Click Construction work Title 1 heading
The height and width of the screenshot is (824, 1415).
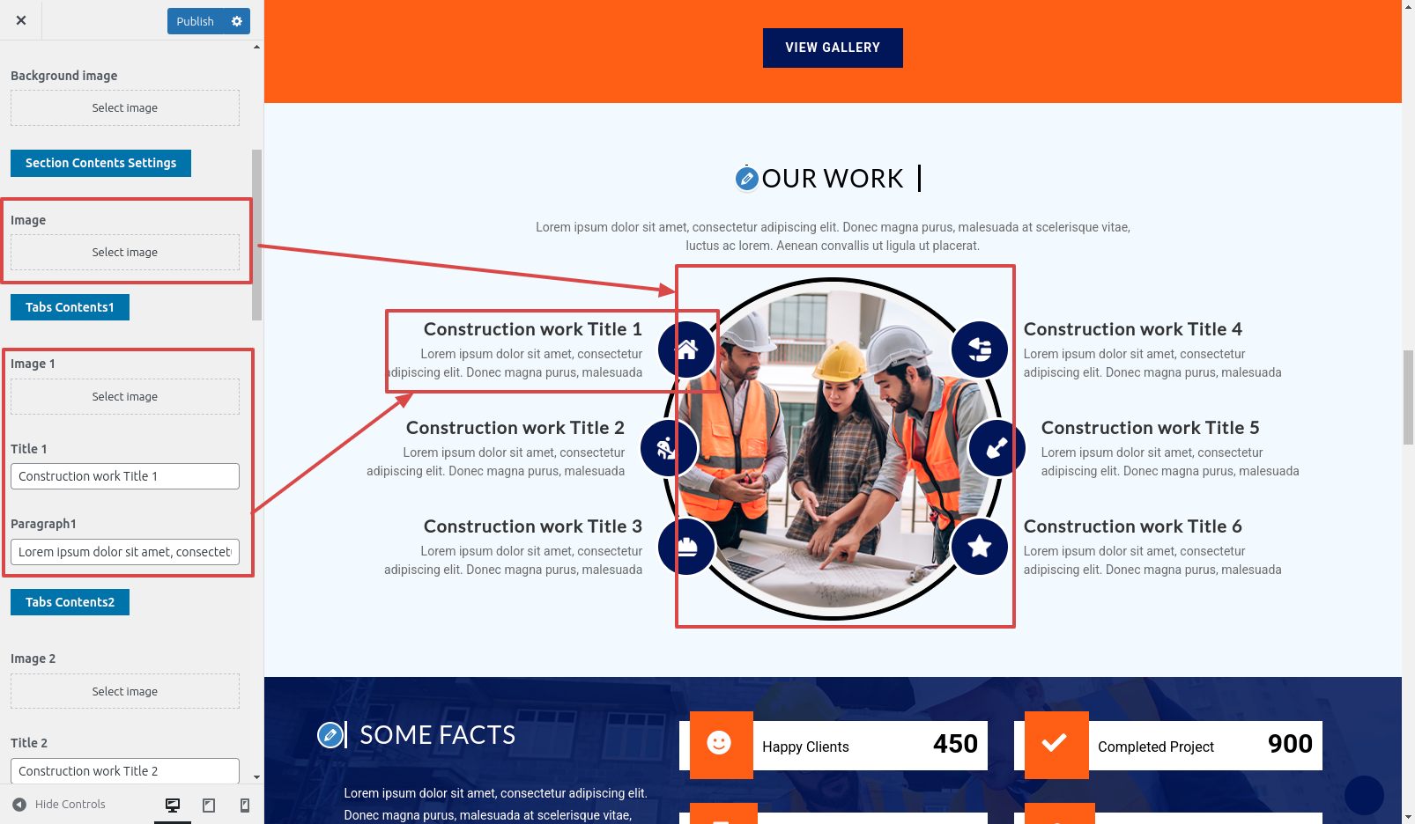point(533,329)
